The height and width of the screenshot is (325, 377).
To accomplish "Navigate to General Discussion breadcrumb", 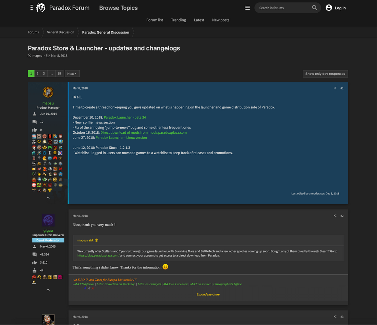I will [60, 32].
